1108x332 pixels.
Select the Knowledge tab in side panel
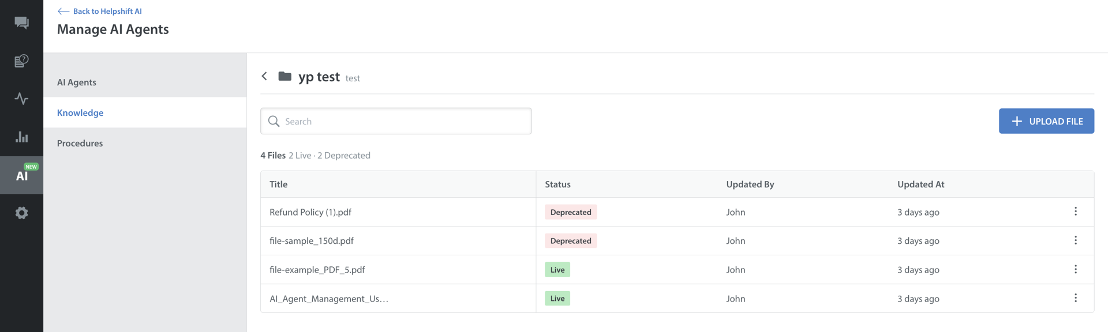click(x=80, y=113)
